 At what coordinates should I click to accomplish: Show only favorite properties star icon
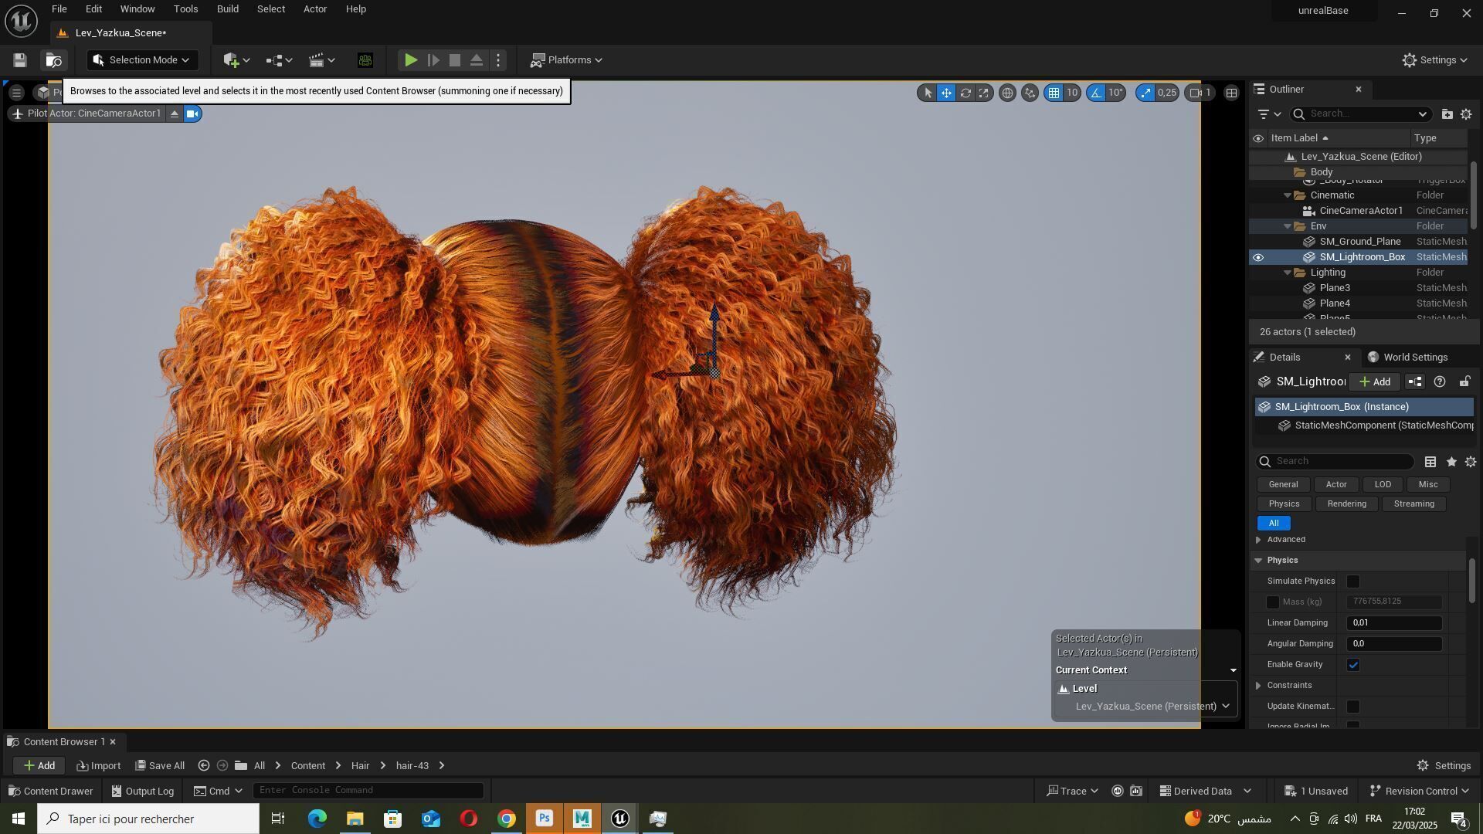tap(1451, 462)
